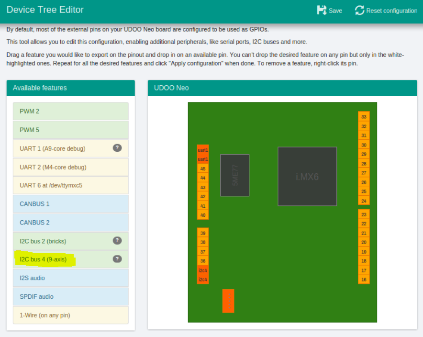Click pin 16 on the board
The height and width of the screenshot is (337, 423).
pyautogui.click(x=364, y=280)
